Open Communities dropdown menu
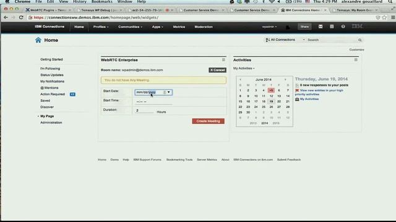Viewport: 396px width, 222px height. 130,27
